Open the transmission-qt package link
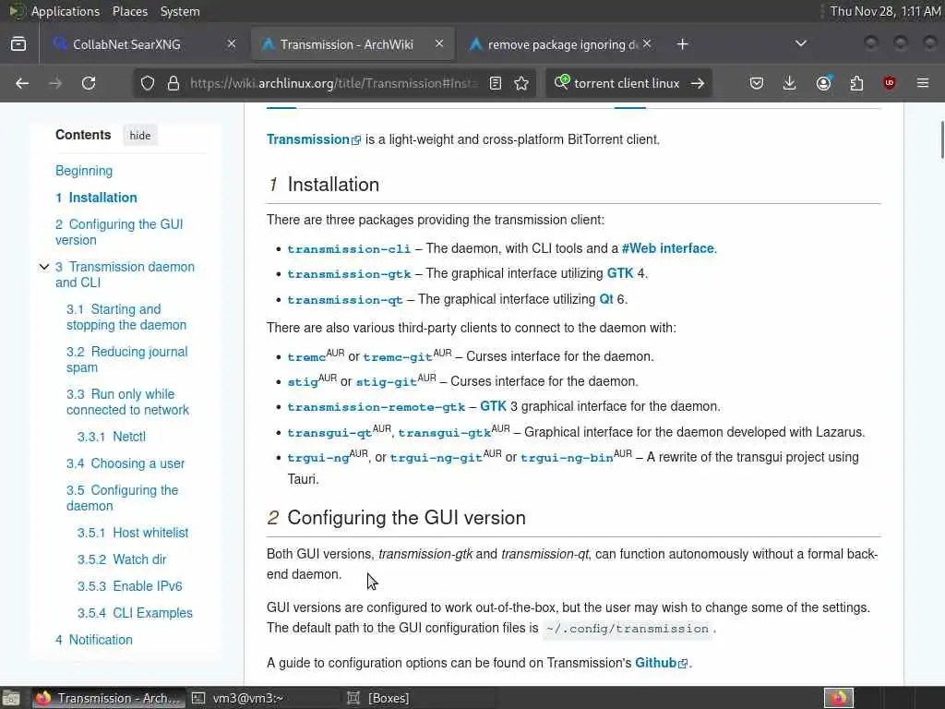The image size is (945, 709). pyautogui.click(x=345, y=300)
